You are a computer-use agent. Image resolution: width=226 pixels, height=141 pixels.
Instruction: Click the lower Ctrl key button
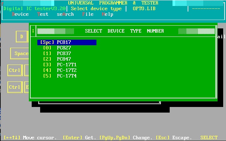(15, 87)
